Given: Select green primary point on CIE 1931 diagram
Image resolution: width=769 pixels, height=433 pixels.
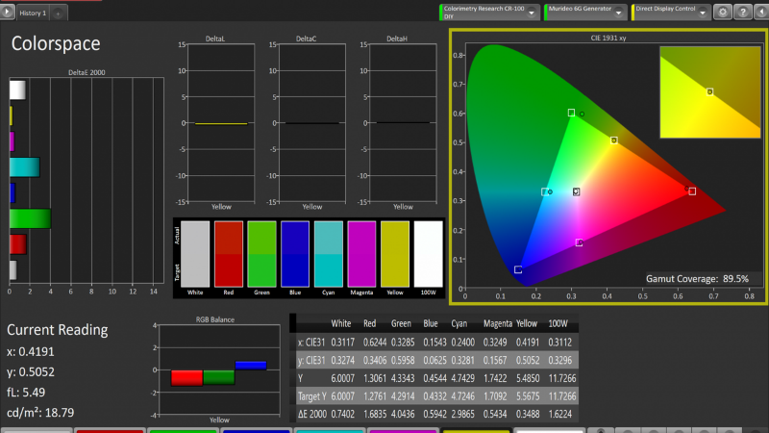Looking at the screenshot, I should point(571,113).
